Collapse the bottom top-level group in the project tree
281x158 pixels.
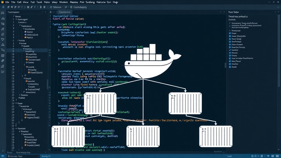click(x=16, y=128)
